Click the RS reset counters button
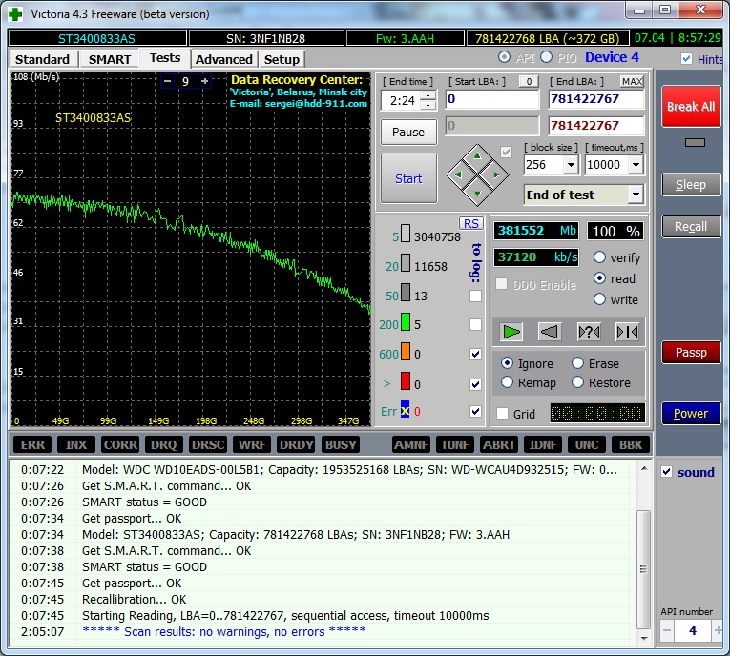This screenshot has width=730, height=656. tap(471, 223)
